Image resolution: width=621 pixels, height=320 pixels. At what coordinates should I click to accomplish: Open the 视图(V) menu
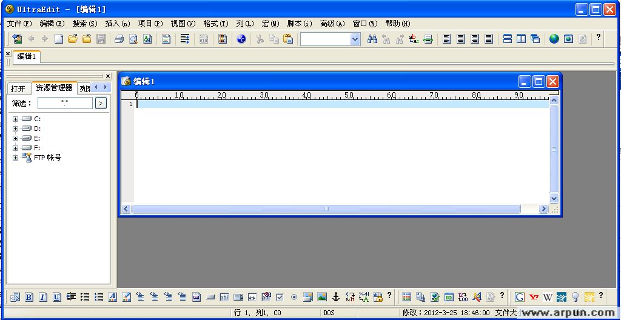183,24
